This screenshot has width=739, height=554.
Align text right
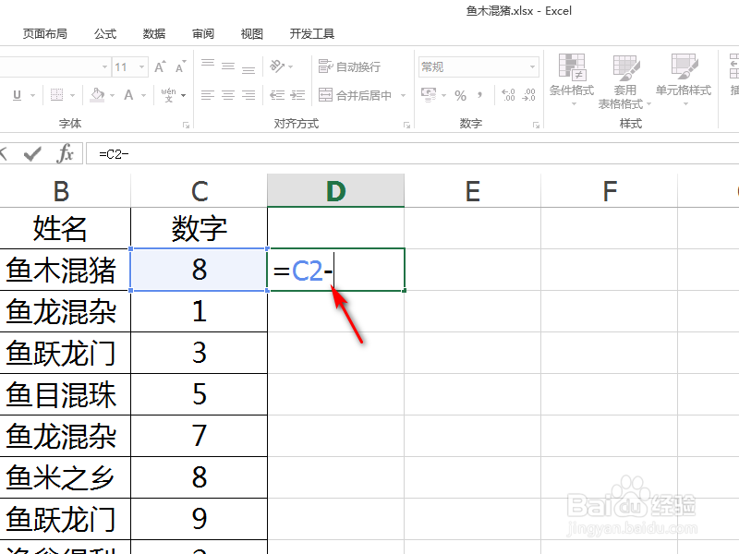click(248, 95)
